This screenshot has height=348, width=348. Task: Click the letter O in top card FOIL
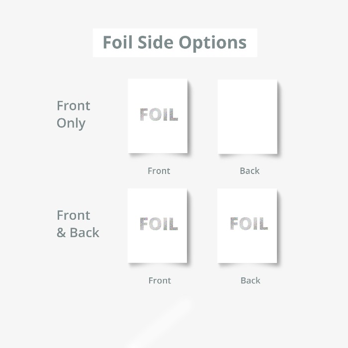tap(155, 115)
